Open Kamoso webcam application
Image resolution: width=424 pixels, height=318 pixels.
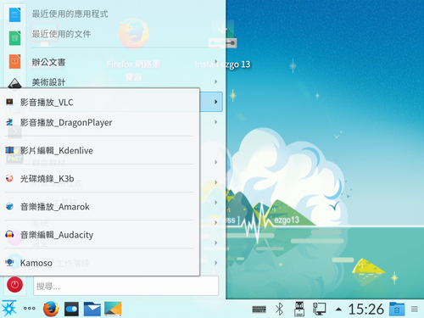point(99,263)
